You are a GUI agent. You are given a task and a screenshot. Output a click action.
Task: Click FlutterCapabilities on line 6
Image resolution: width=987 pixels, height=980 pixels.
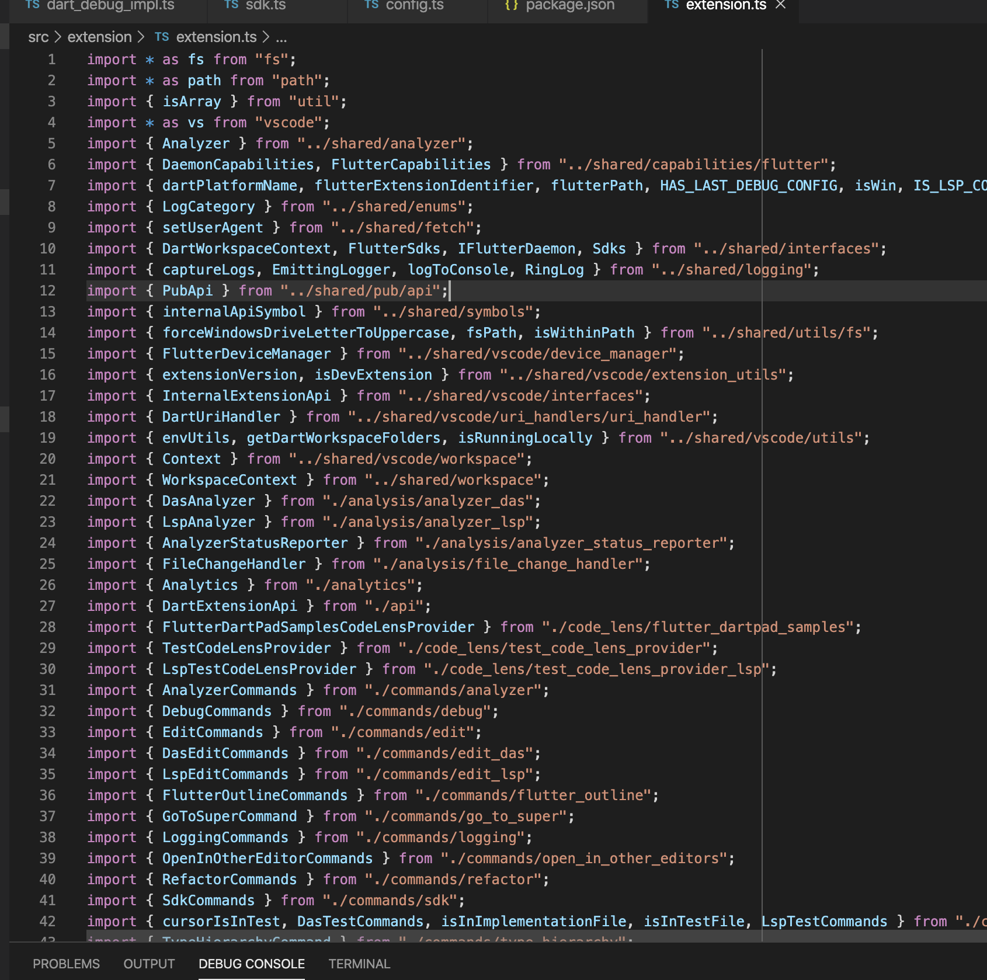[411, 165]
